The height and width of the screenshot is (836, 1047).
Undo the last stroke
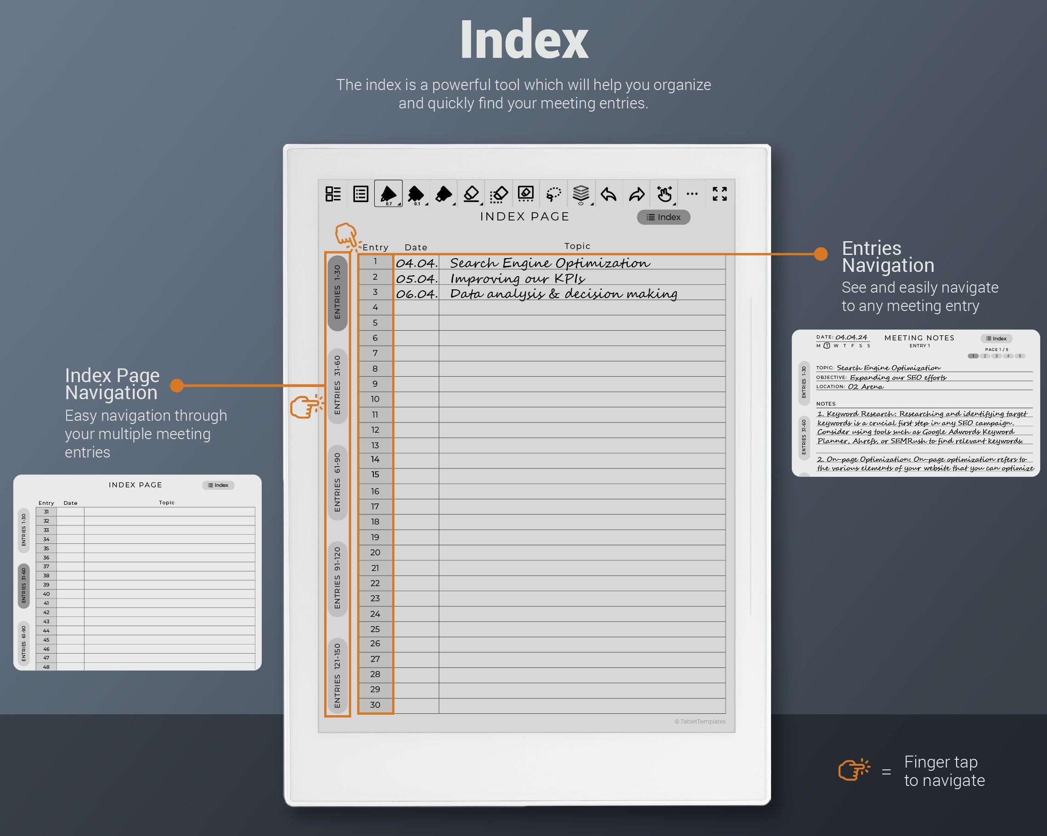pos(608,193)
